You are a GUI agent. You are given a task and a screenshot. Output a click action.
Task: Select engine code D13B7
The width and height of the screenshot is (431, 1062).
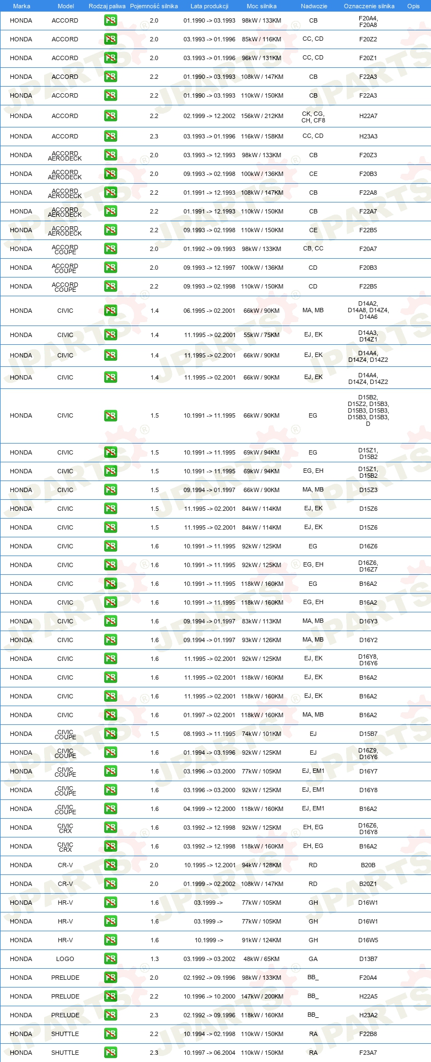[368, 959]
